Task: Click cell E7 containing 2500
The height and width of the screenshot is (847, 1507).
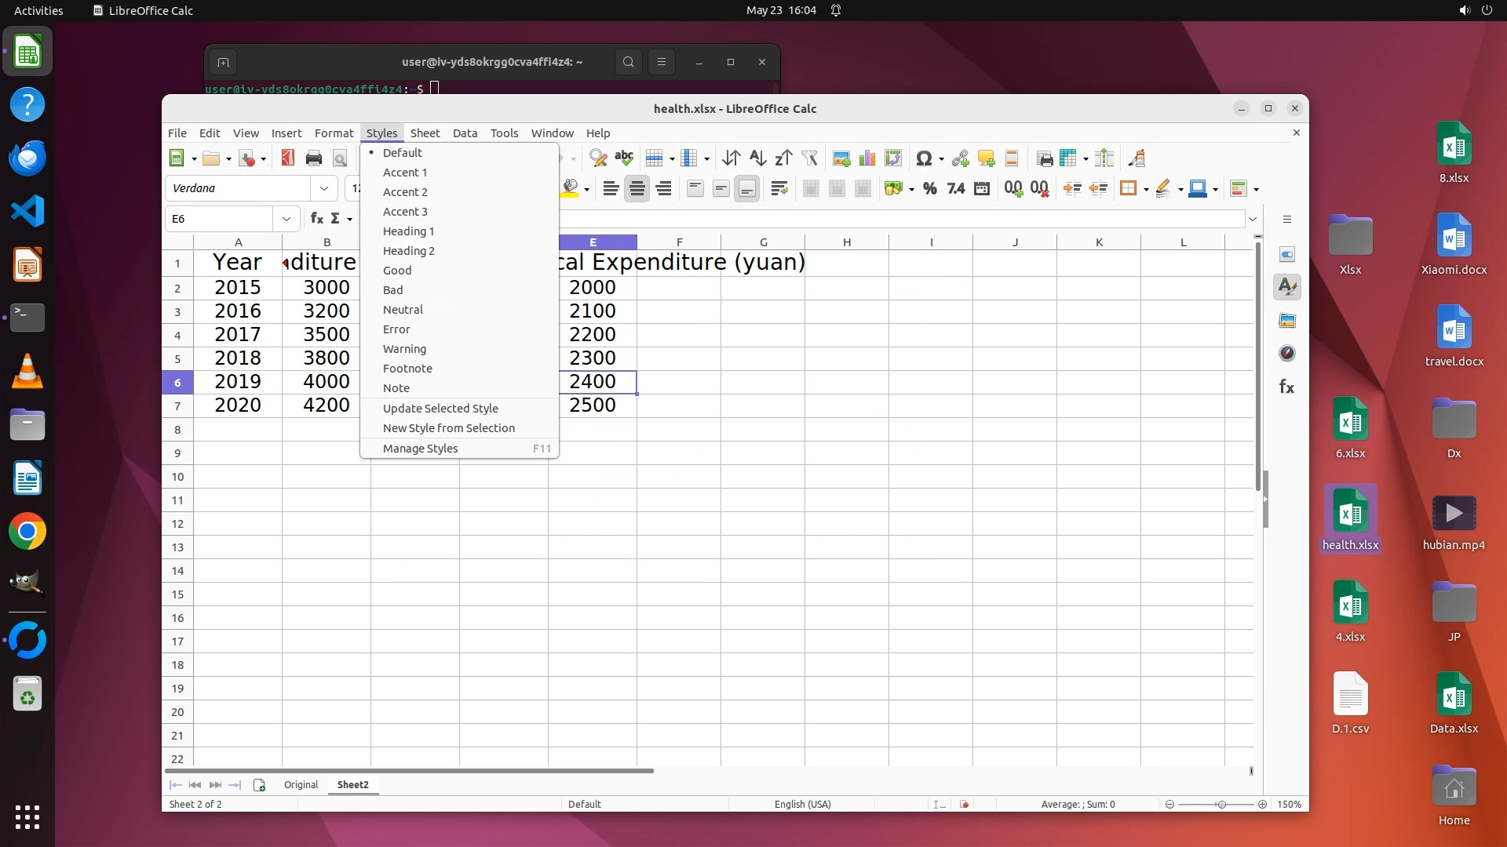Action: pyautogui.click(x=593, y=405)
